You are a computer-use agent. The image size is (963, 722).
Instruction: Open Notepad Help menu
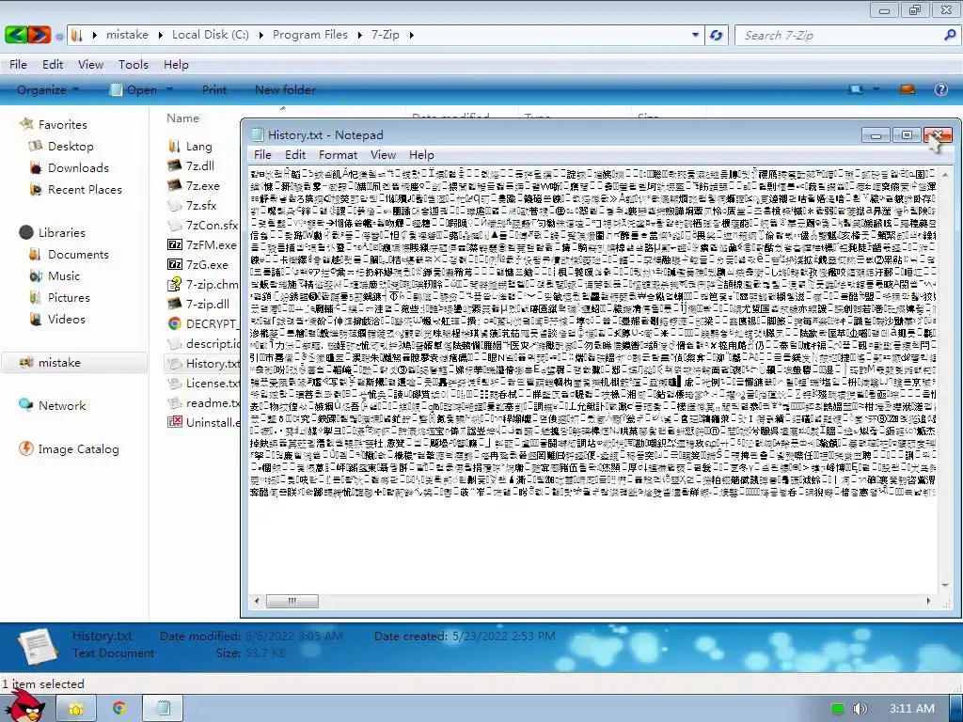click(421, 155)
